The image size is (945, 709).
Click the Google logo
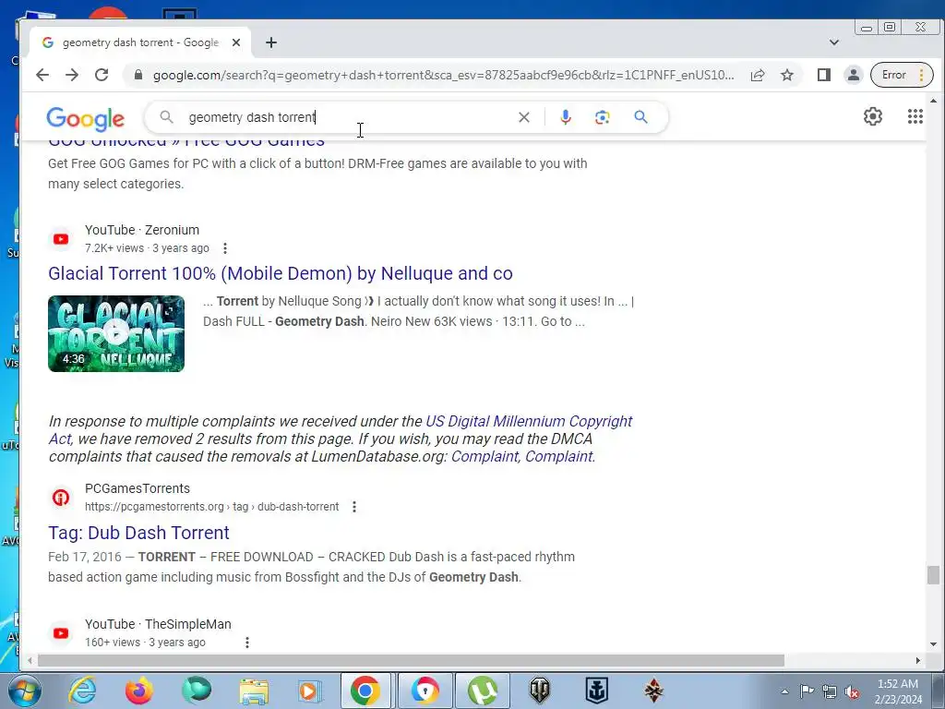86,119
